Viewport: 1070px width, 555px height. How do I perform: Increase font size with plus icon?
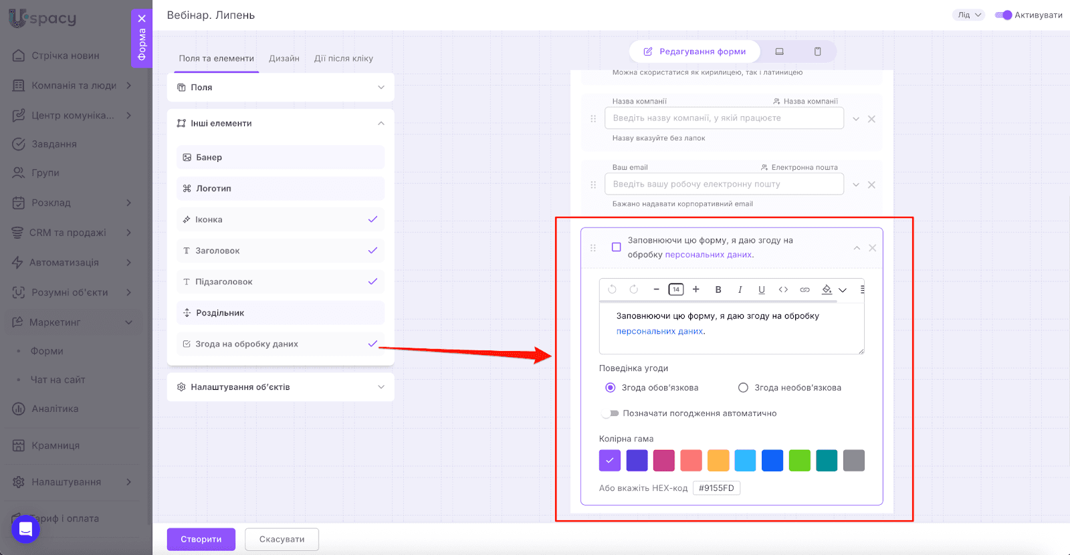[695, 290]
